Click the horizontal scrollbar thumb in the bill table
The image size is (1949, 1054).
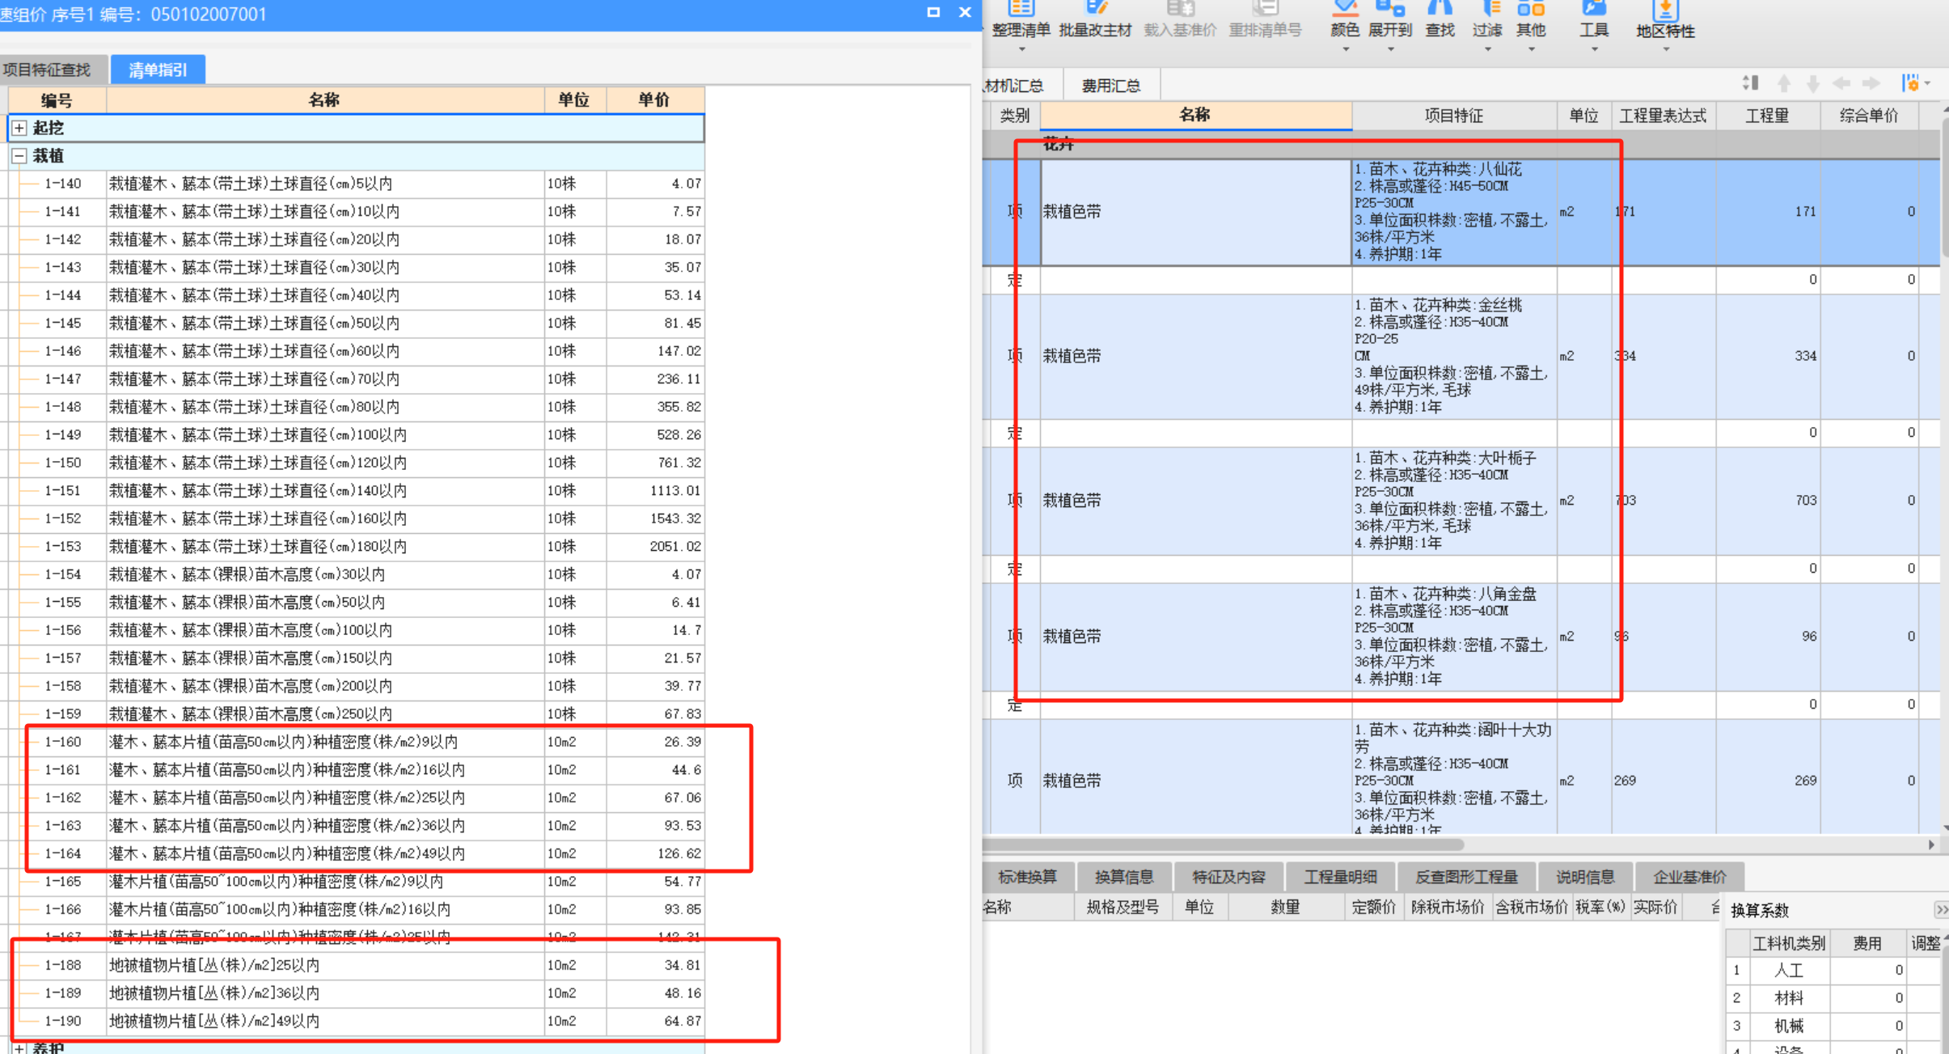click(1223, 844)
